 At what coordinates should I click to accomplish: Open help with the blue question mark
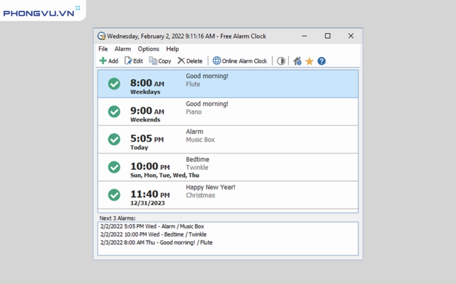(321, 61)
